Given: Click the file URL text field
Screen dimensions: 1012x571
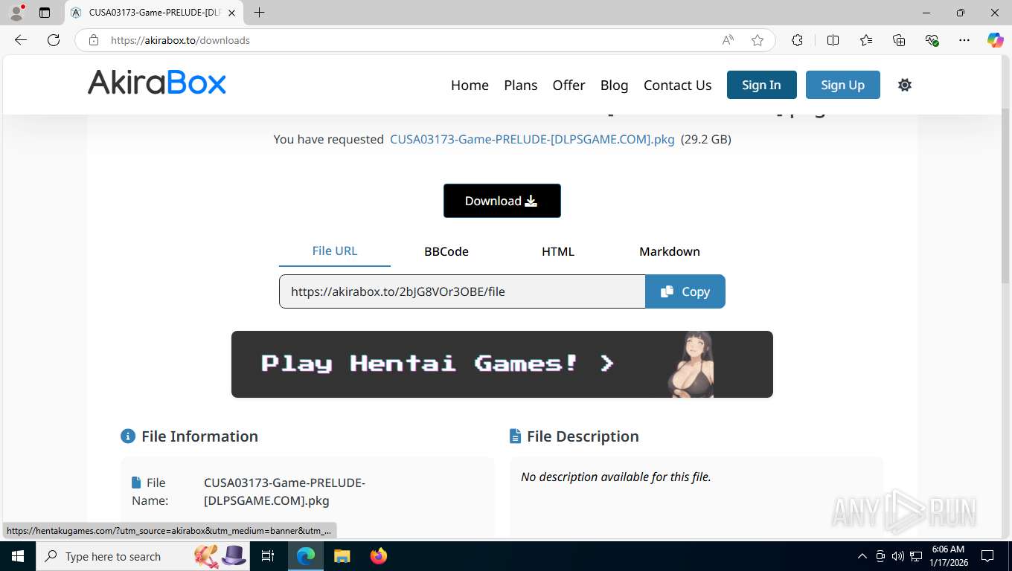Looking at the screenshot, I should 462,291.
